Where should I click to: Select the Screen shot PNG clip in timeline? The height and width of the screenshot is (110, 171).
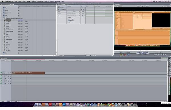28,73
